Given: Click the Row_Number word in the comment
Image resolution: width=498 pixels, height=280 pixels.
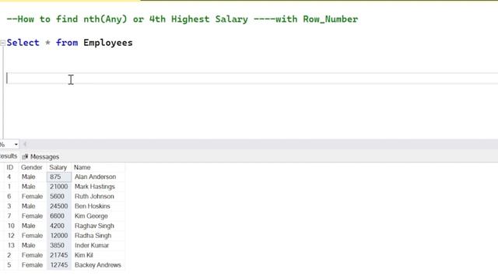Looking at the screenshot, I should tap(330, 19).
